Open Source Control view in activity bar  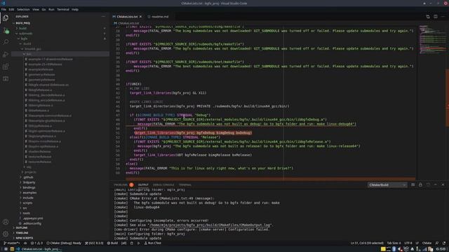[6, 30]
